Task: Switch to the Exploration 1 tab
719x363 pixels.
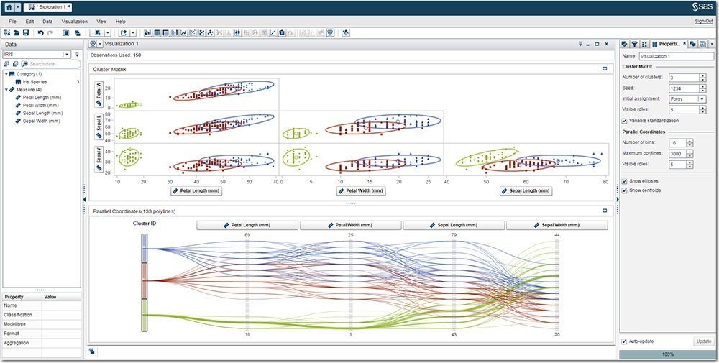Action: point(48,6)
